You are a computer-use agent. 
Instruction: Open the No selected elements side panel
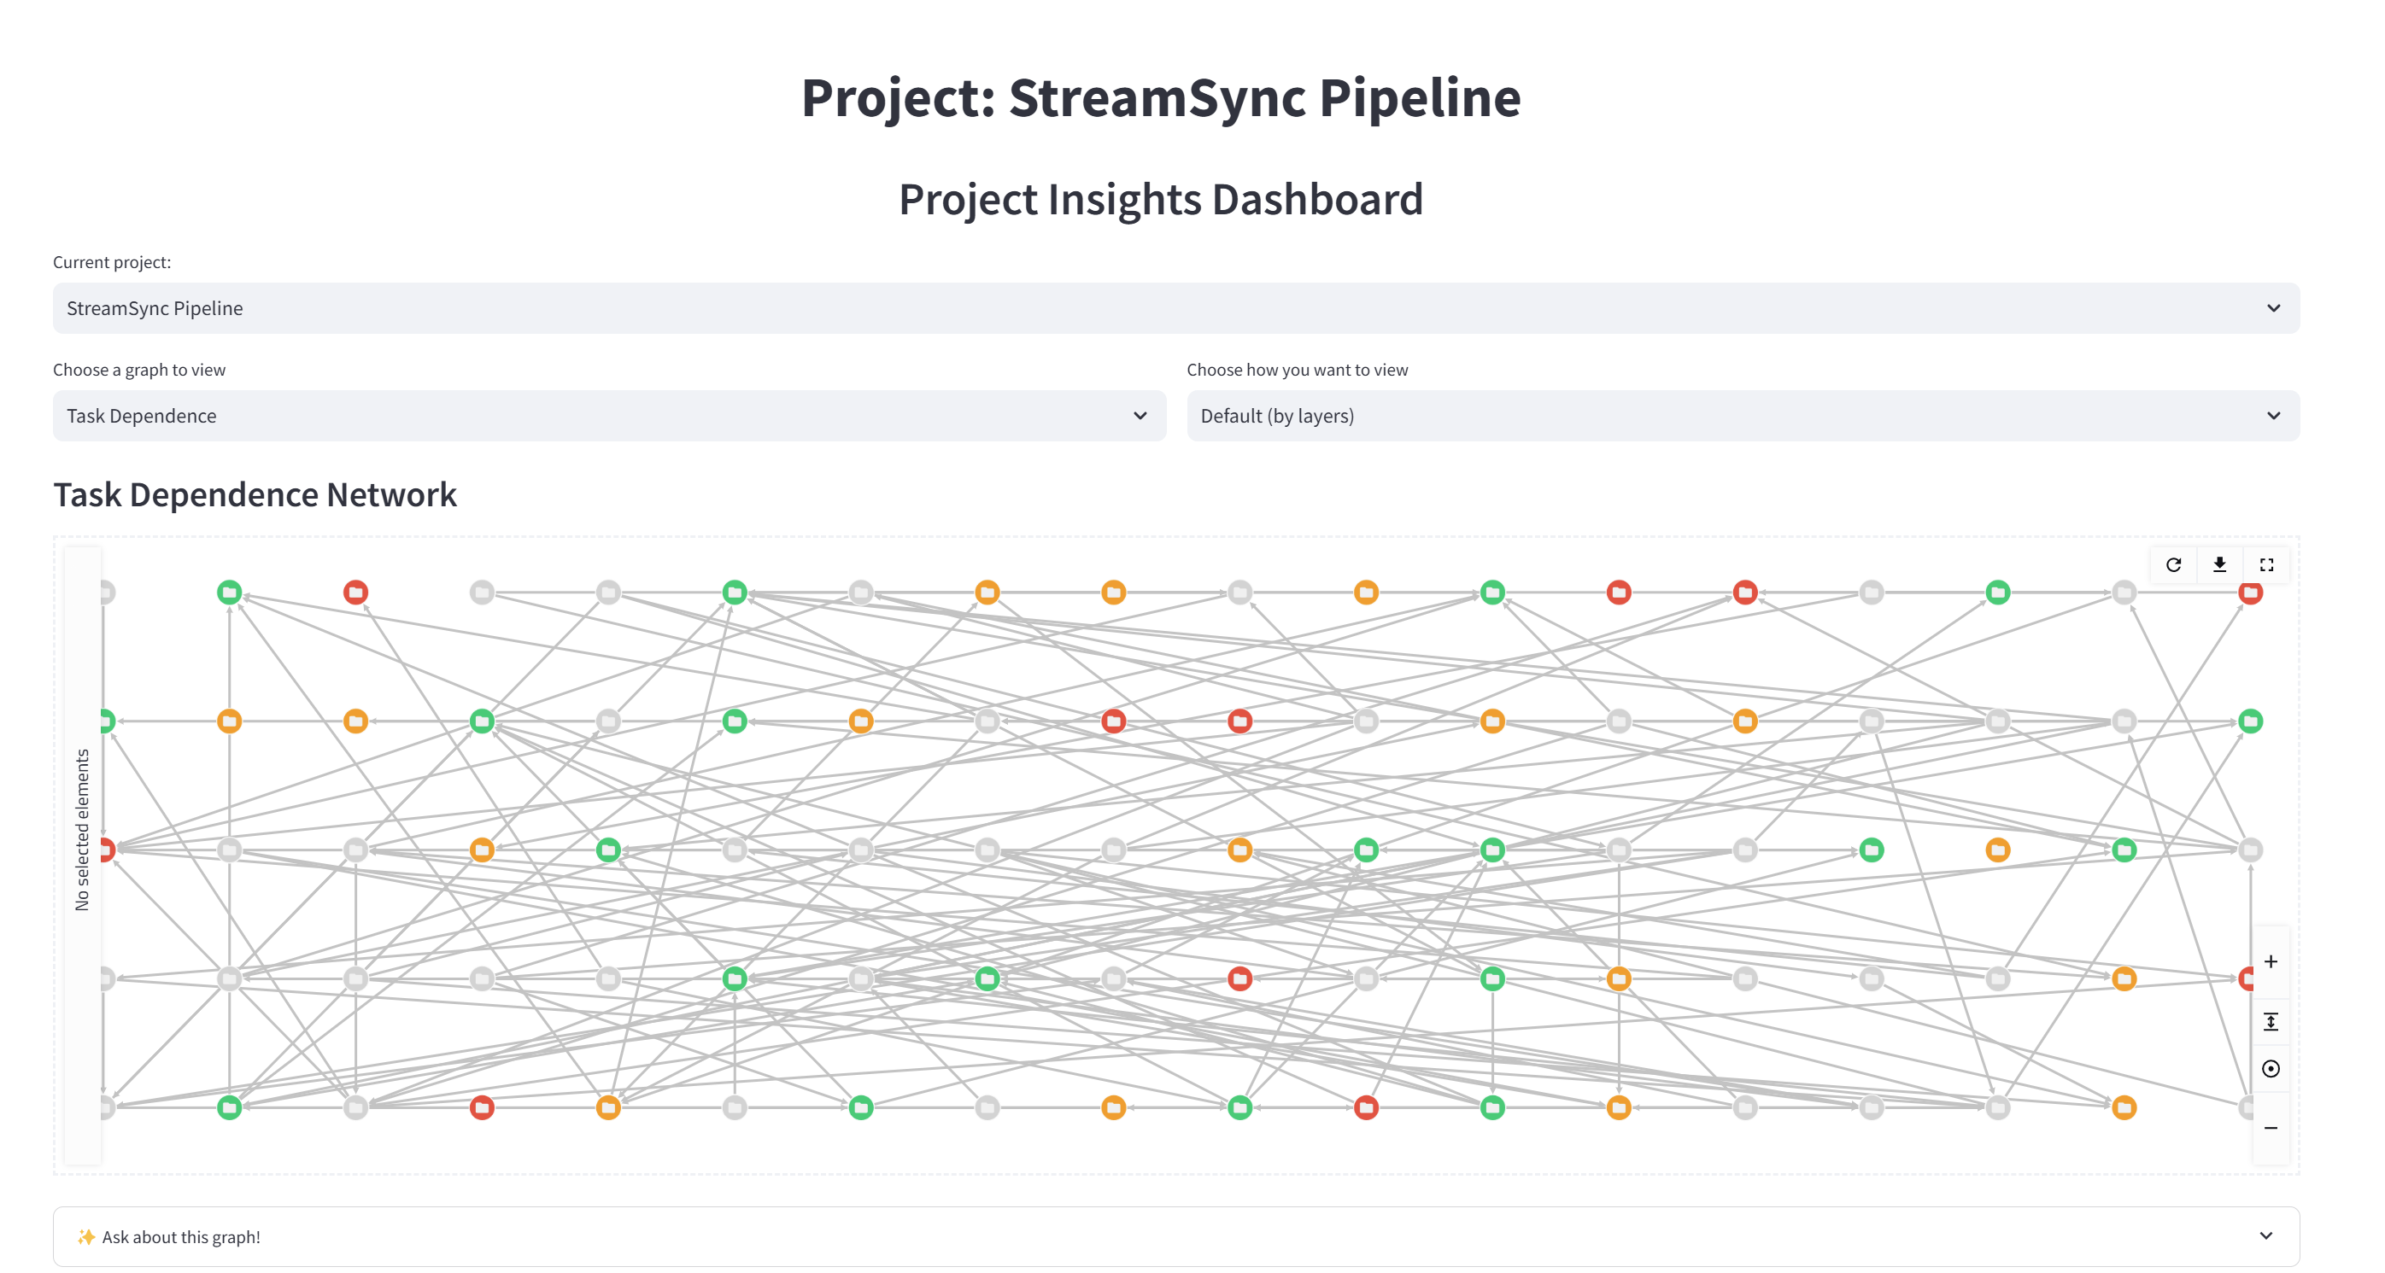[x=82, y=830]
